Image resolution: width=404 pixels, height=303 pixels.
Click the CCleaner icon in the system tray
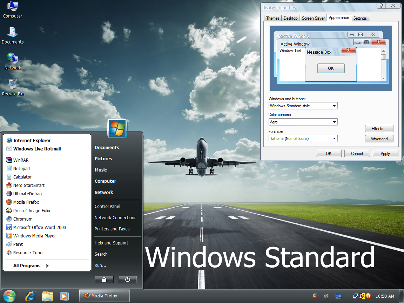(315, 296)
